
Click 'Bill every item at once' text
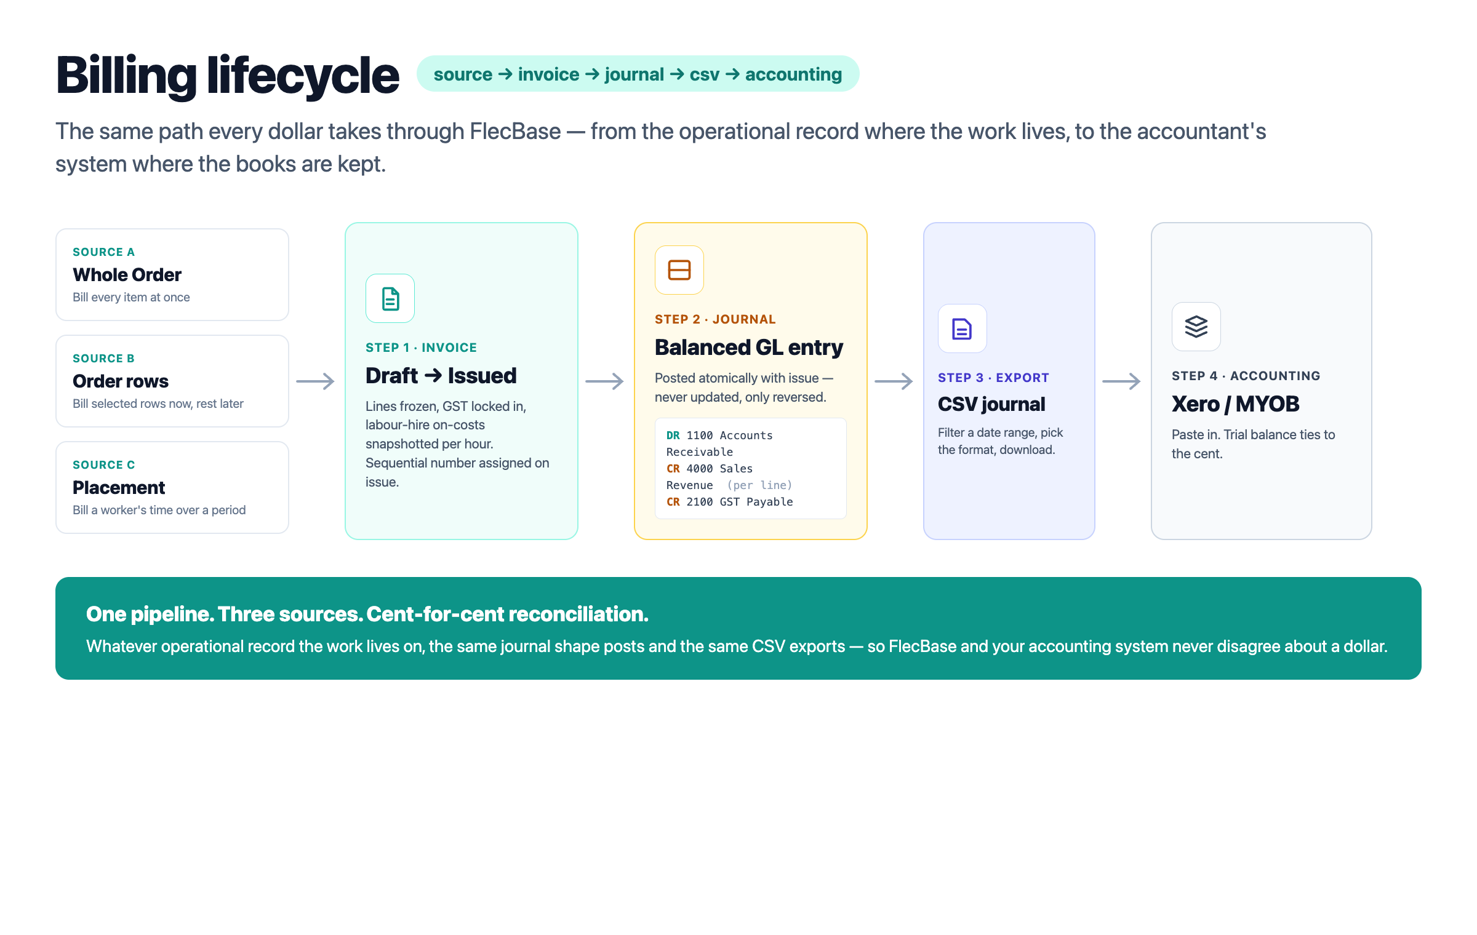point(131,297)
